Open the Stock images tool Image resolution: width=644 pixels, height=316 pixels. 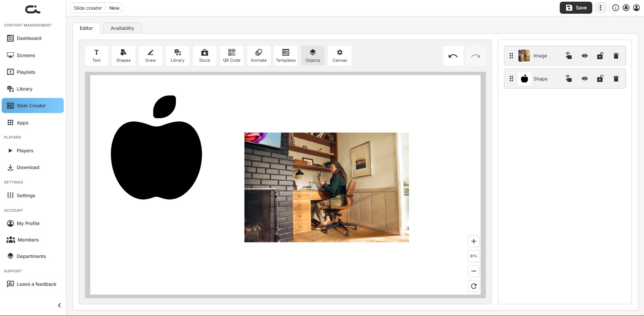pyautogui.click(x=204, y=56)
